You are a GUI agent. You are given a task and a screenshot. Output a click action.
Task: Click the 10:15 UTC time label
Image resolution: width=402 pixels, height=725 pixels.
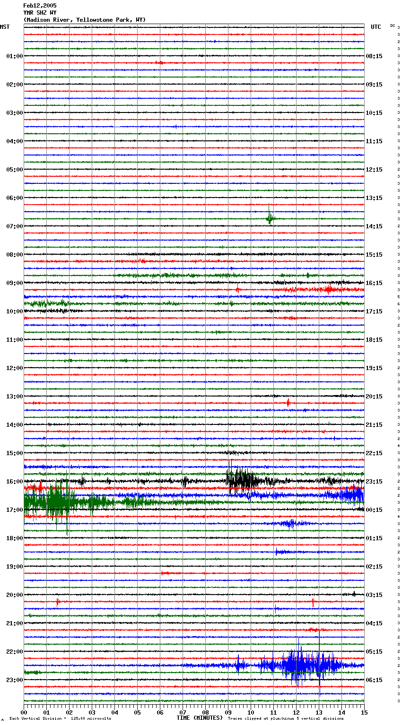click(x=374, y=113)
